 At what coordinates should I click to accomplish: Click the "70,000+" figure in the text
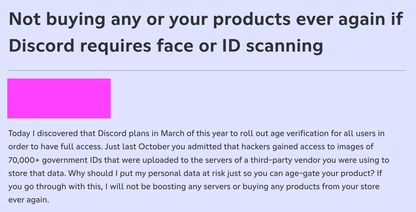click(24, 160)
